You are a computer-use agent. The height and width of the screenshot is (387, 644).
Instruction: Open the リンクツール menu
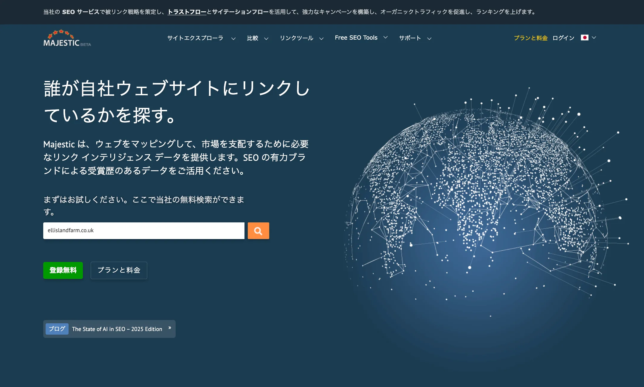click(x=297, y=38)
